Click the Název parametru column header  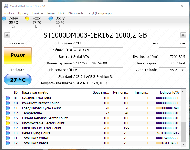[35, 92]
